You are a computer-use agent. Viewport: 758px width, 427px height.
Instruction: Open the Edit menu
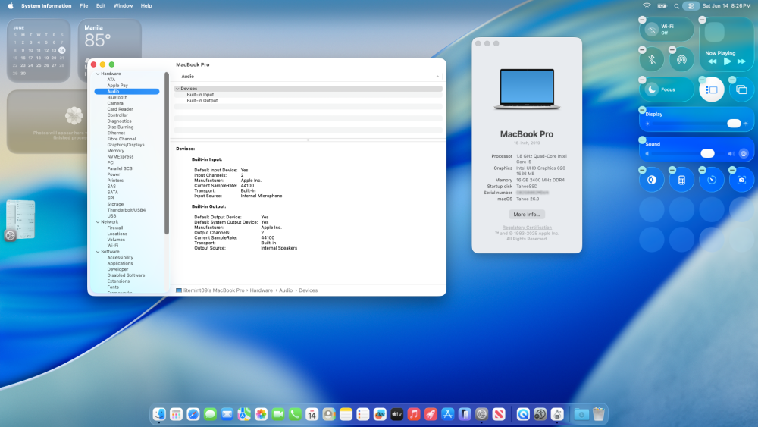click(101, 6)
